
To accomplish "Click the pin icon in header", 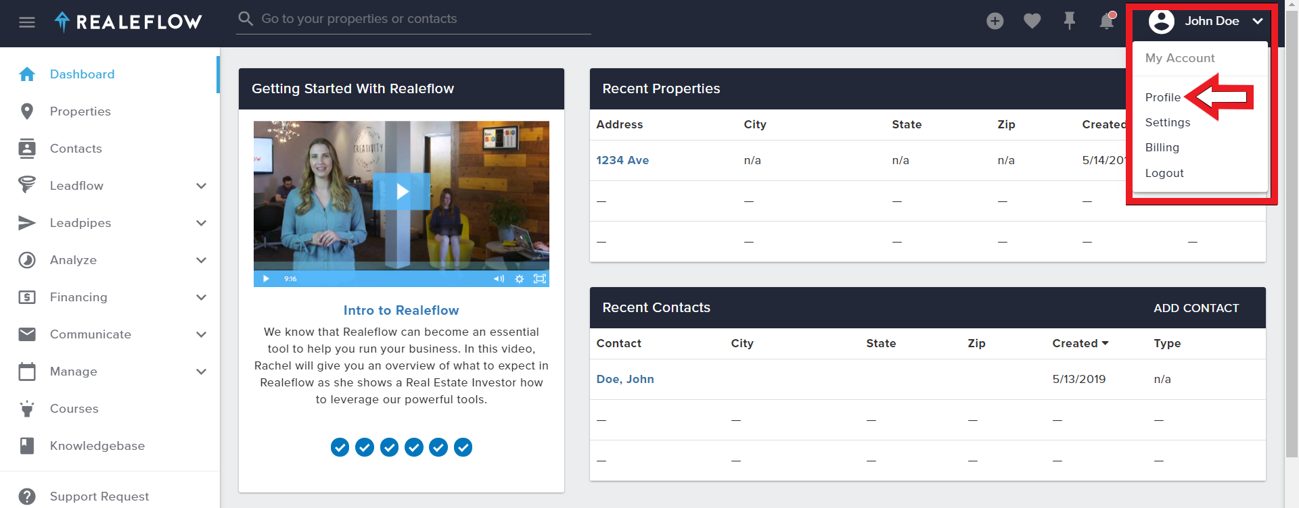I will tap(1069, 21).
